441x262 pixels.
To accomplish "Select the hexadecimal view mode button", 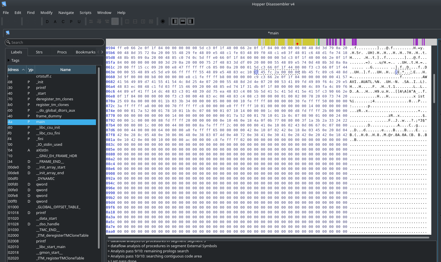I will coord(115,21).
